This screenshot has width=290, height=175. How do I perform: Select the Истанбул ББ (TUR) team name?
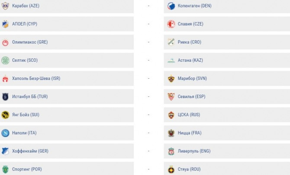point(30,97)
